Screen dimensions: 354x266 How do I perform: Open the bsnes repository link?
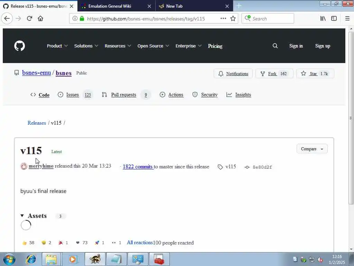coord(64,73)
